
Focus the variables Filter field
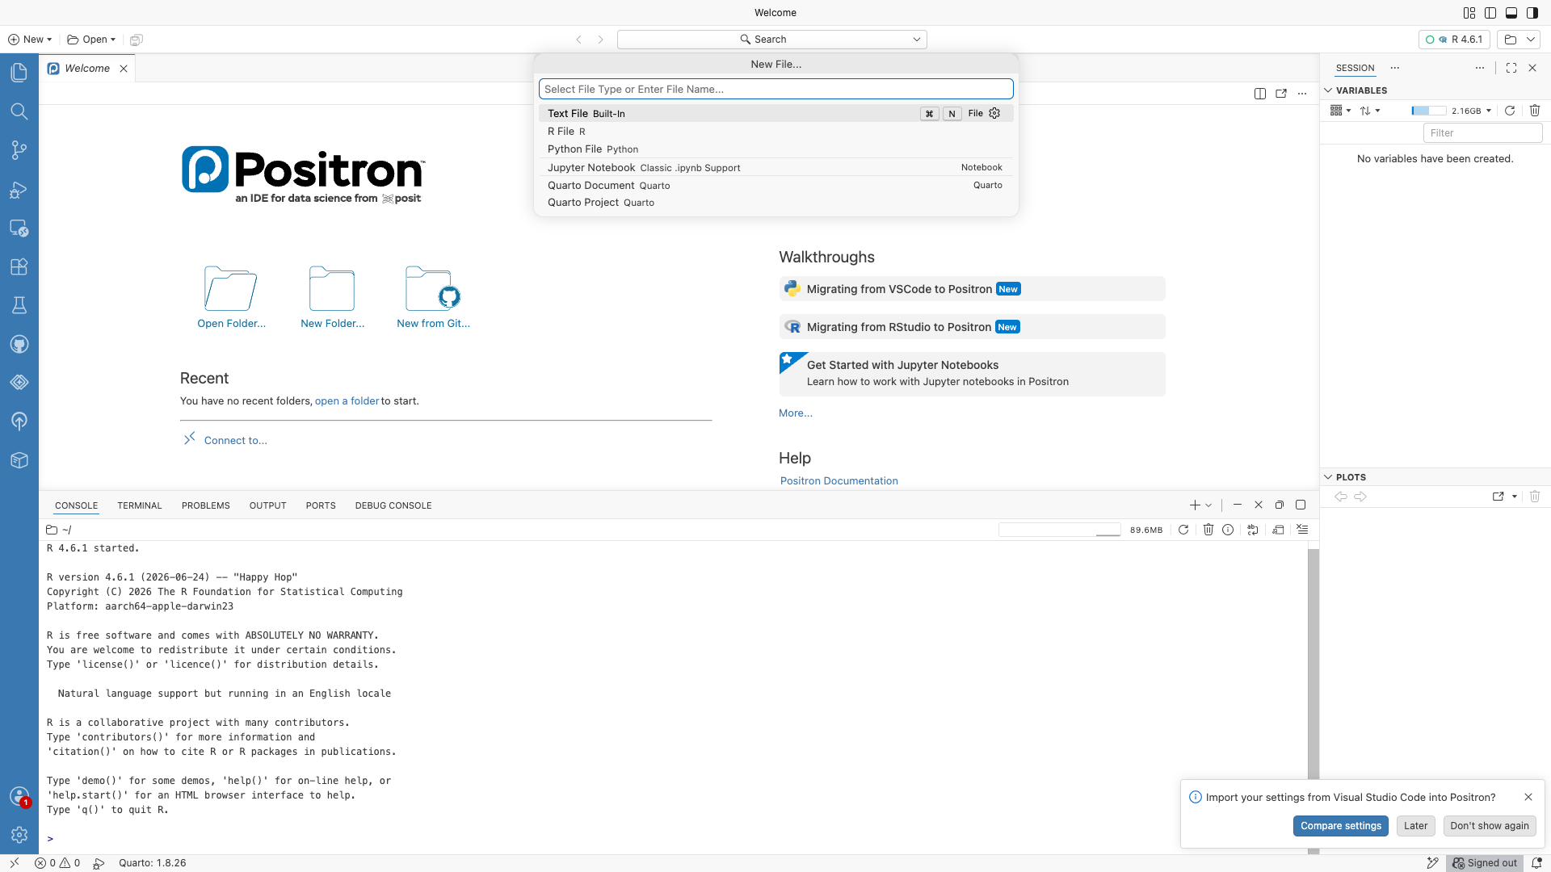coord(1482,133)
